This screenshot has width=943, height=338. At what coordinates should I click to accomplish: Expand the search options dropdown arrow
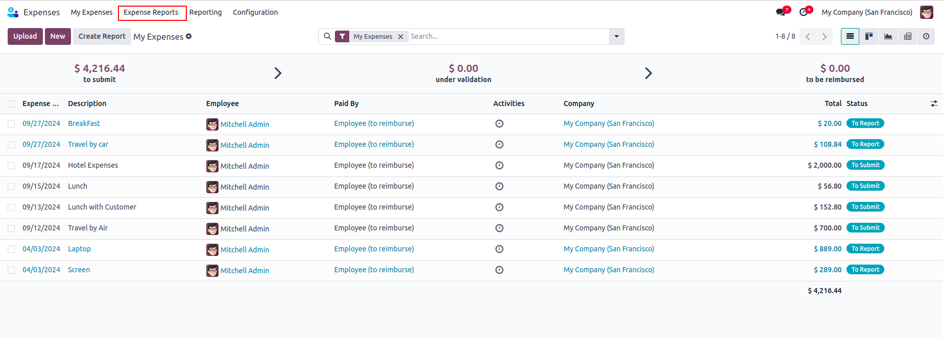pyautogui.click(x=617, y=36)
